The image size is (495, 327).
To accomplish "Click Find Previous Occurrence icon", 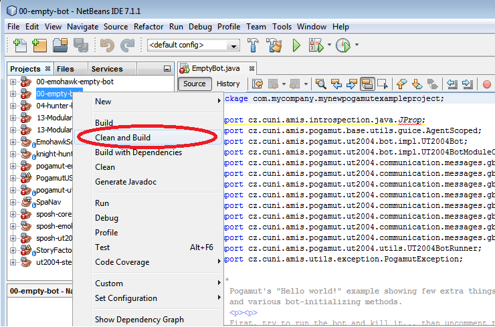I will [x=336, y=84].
